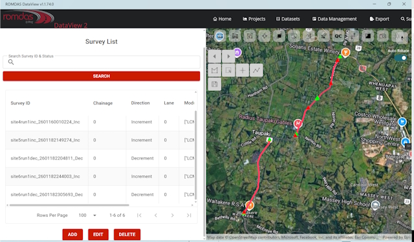
Task: Open the Projects menu
Action: [x=254, y=19]
